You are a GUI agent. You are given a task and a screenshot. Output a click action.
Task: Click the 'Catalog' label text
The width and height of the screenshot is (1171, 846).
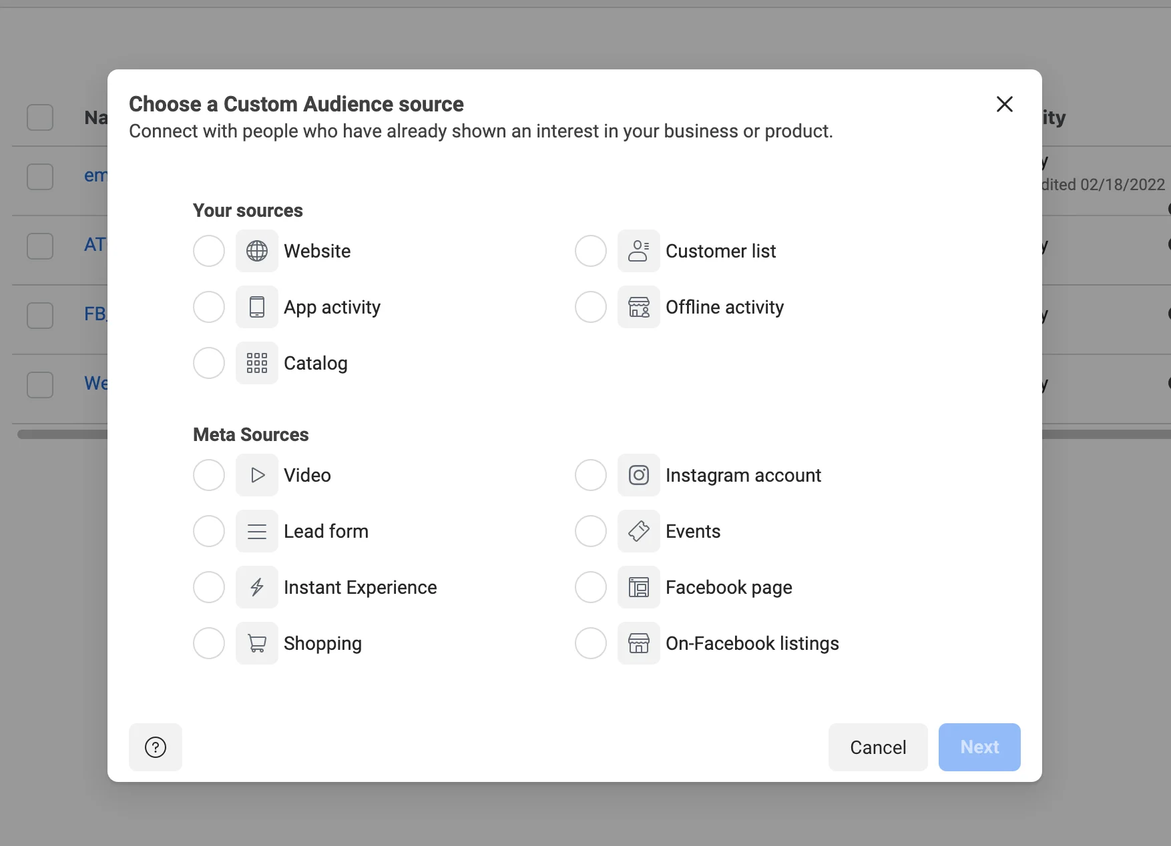[x=316, y=364]
